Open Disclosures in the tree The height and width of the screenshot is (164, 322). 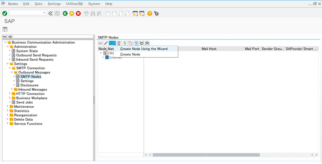pos(29,85)
